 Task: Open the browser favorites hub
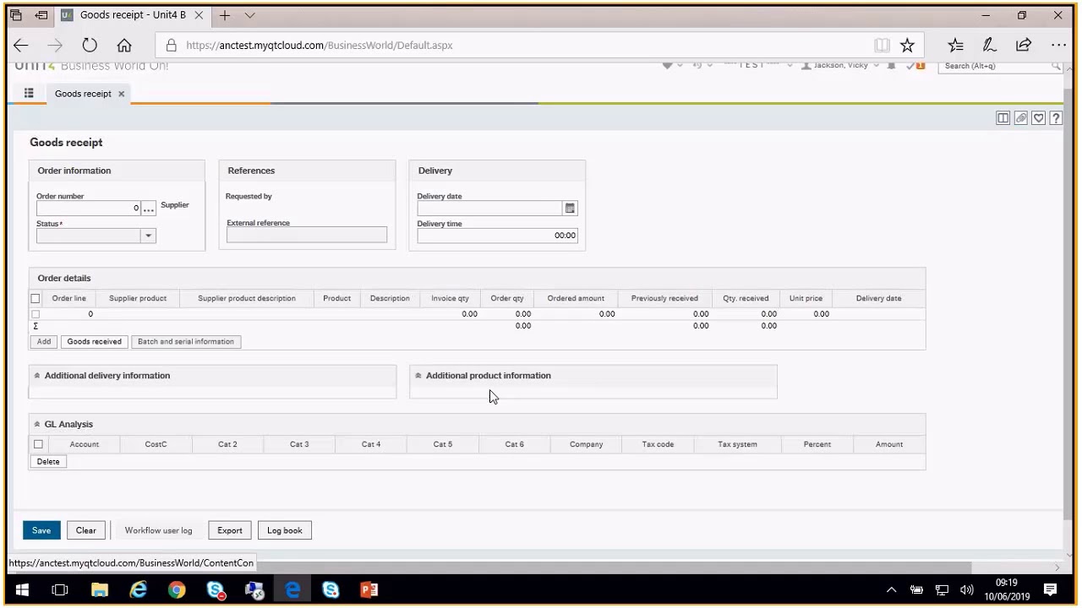(x=955, y=46)
